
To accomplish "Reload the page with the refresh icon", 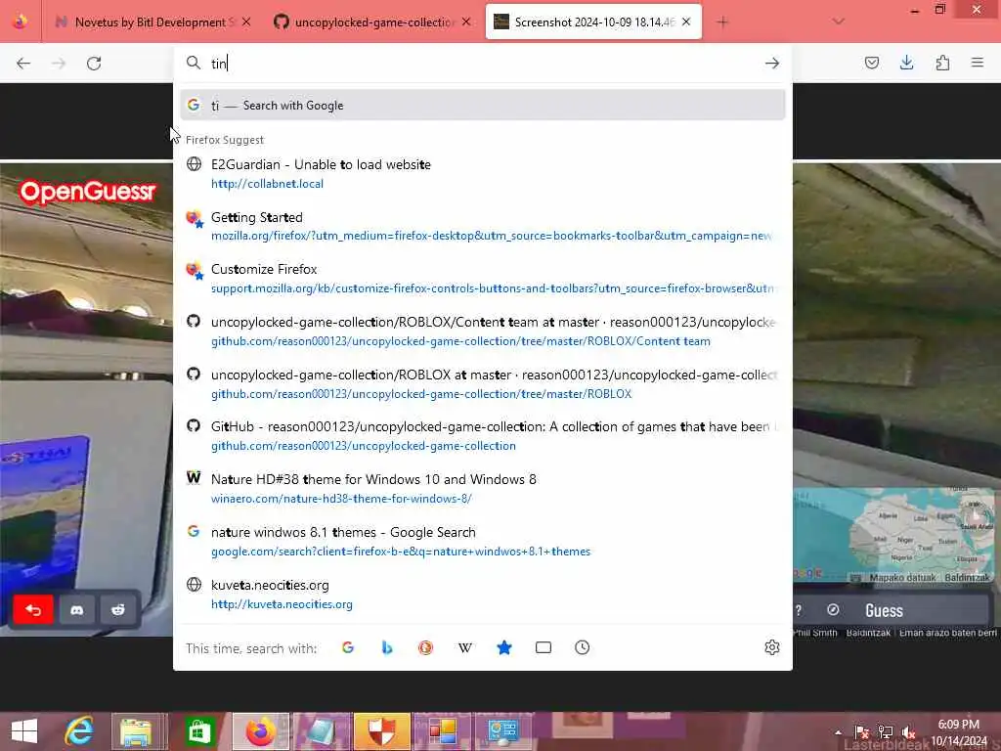I will point(94,64).
